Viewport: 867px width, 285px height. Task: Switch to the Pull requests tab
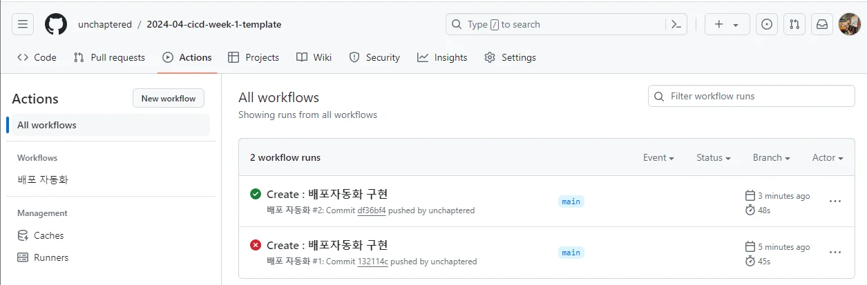109,57
